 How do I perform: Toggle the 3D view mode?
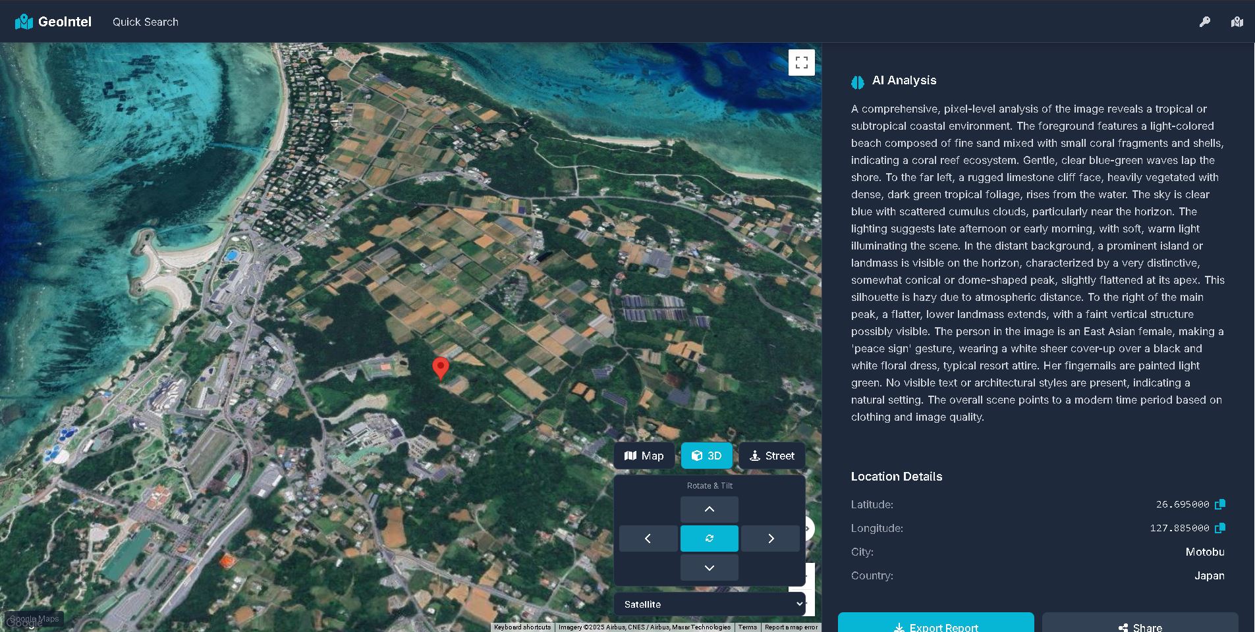[x=706, y=455]
